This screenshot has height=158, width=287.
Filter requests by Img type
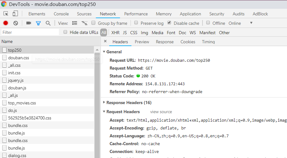click(144, 33)
